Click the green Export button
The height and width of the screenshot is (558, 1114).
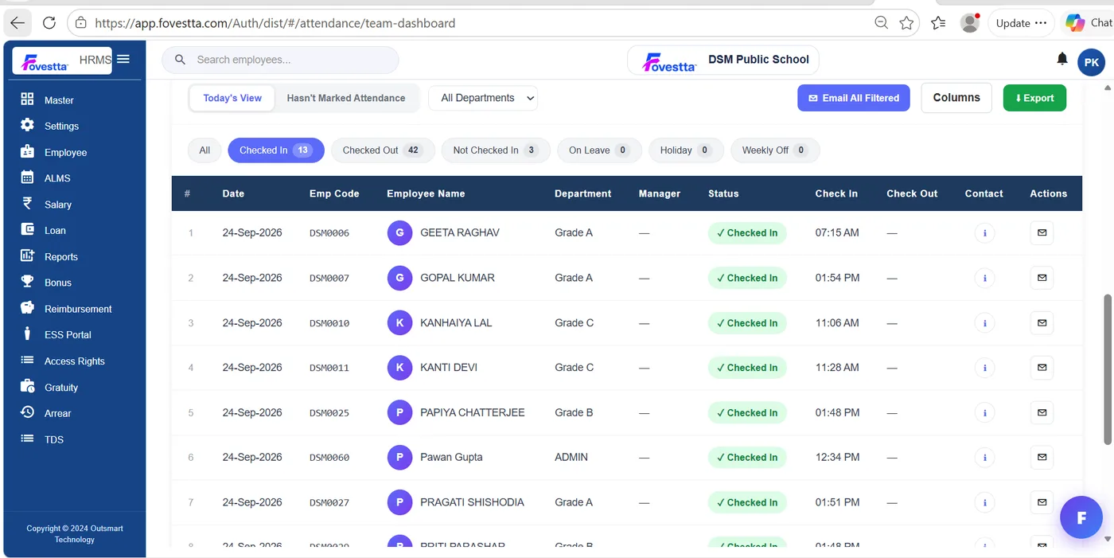pos(1034,98)
